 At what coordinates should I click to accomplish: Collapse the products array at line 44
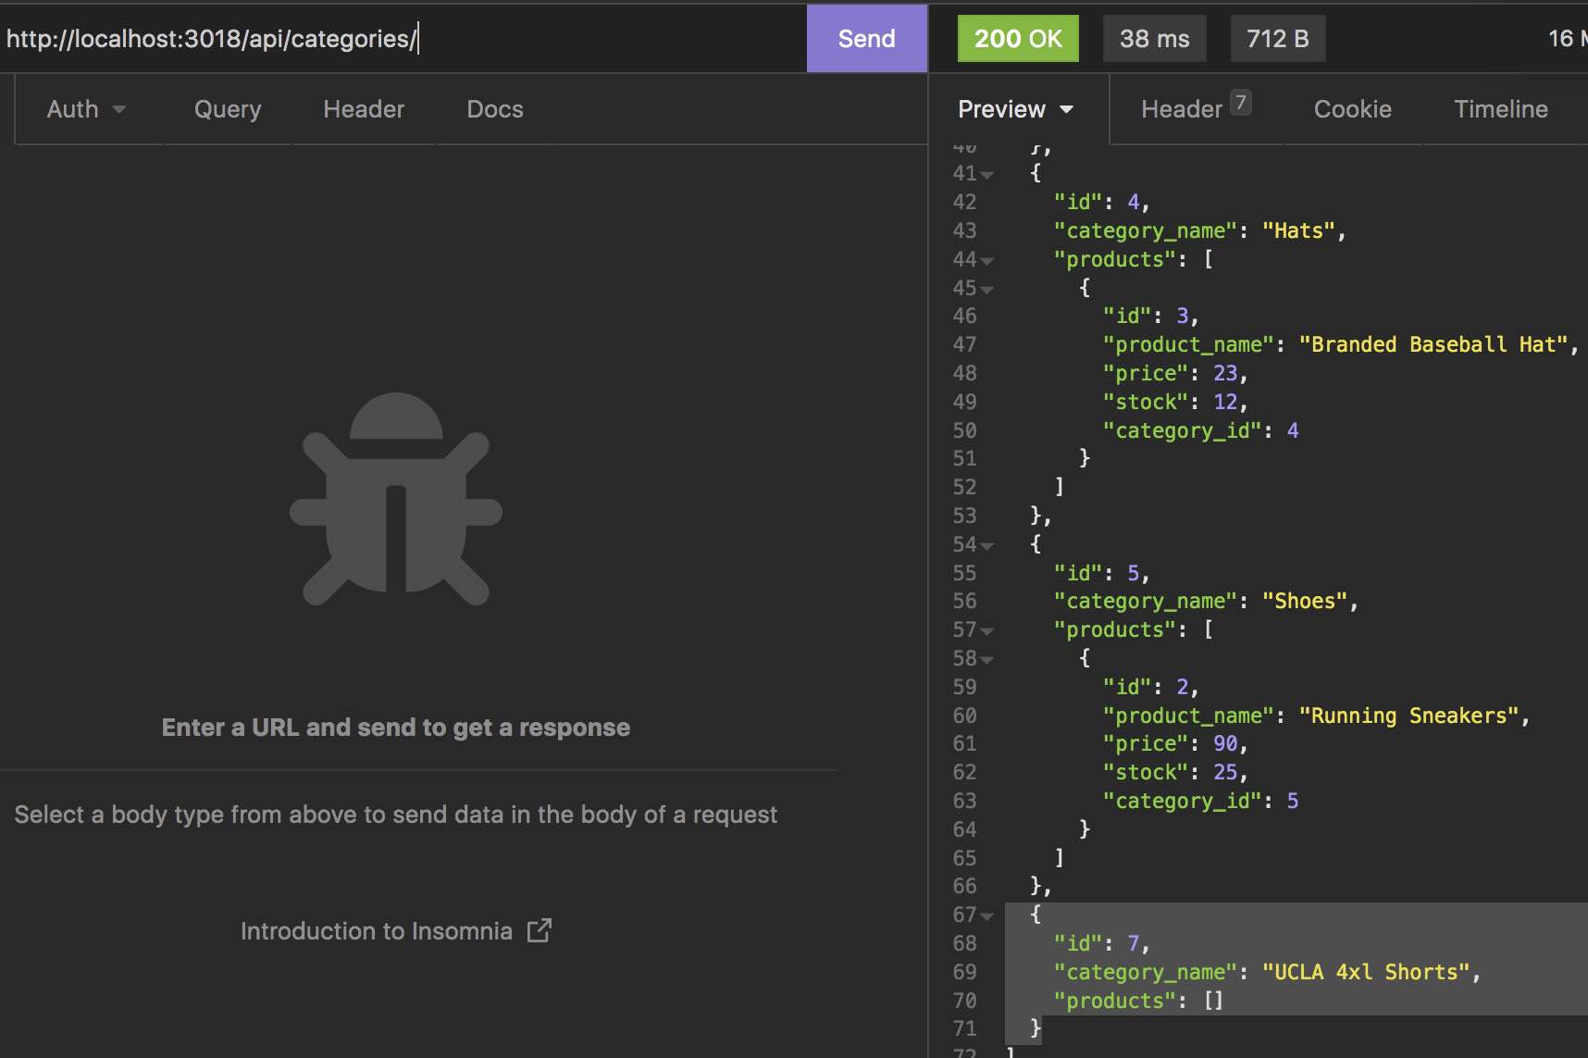point(987,261)
